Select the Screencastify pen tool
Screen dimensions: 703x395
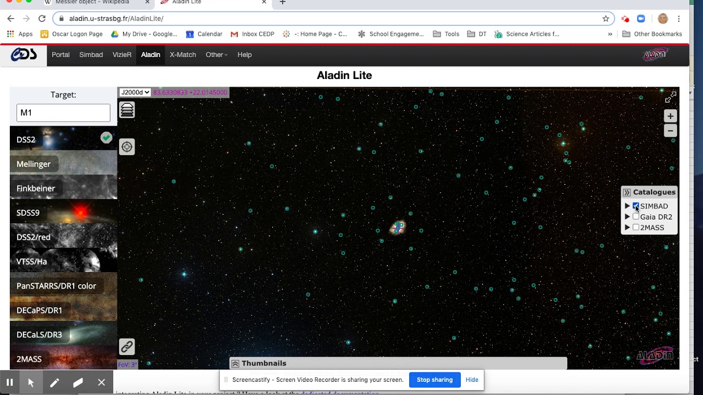(54, 382)
